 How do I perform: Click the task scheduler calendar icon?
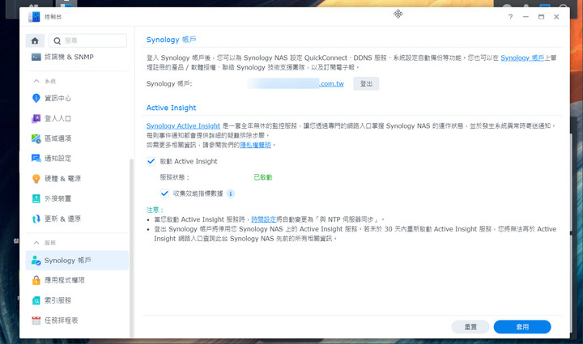tap(36, 321)
